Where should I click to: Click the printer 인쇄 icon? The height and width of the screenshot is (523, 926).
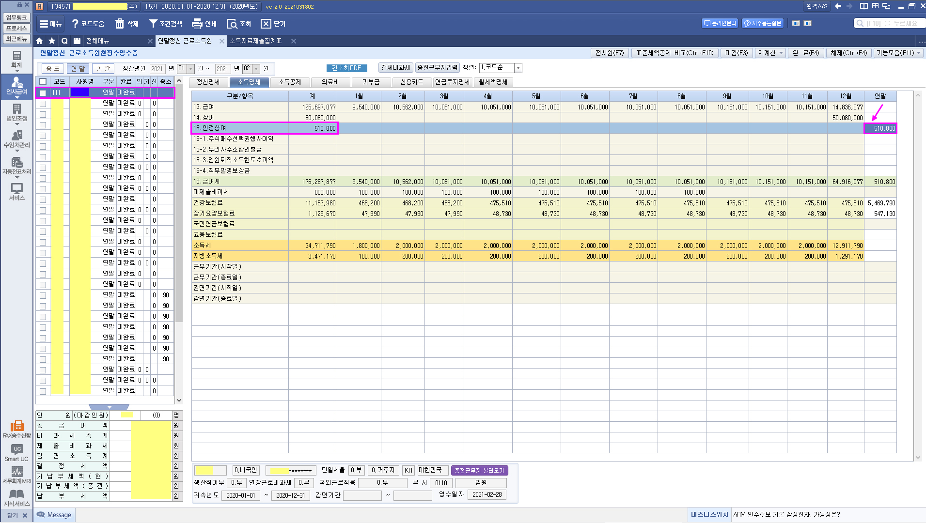[197, 24]
